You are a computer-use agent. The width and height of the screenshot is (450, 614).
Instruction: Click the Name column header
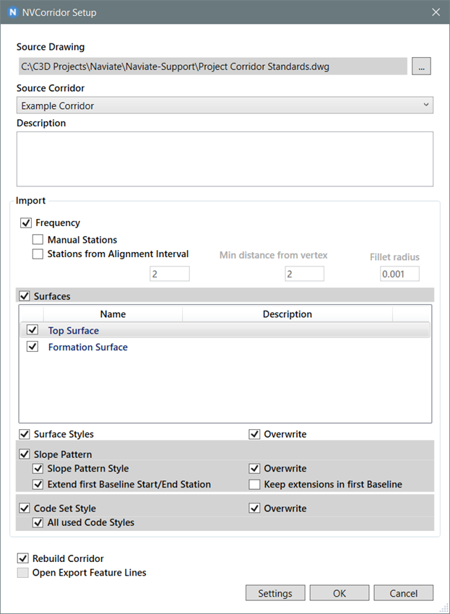[113, 314]
